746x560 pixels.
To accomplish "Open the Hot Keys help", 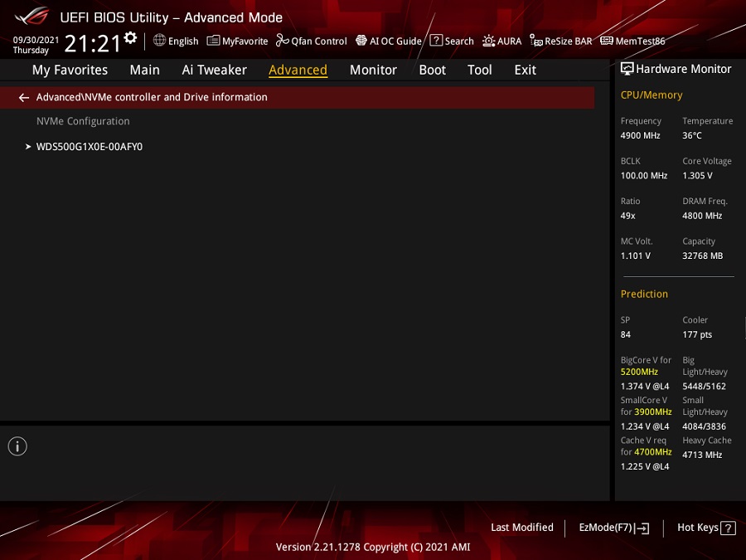I will pyautogui.click(x=706, y=528).
